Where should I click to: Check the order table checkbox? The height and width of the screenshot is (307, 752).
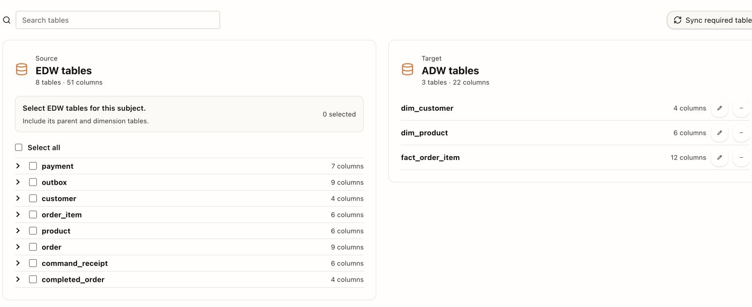click(x=33, y=247)
